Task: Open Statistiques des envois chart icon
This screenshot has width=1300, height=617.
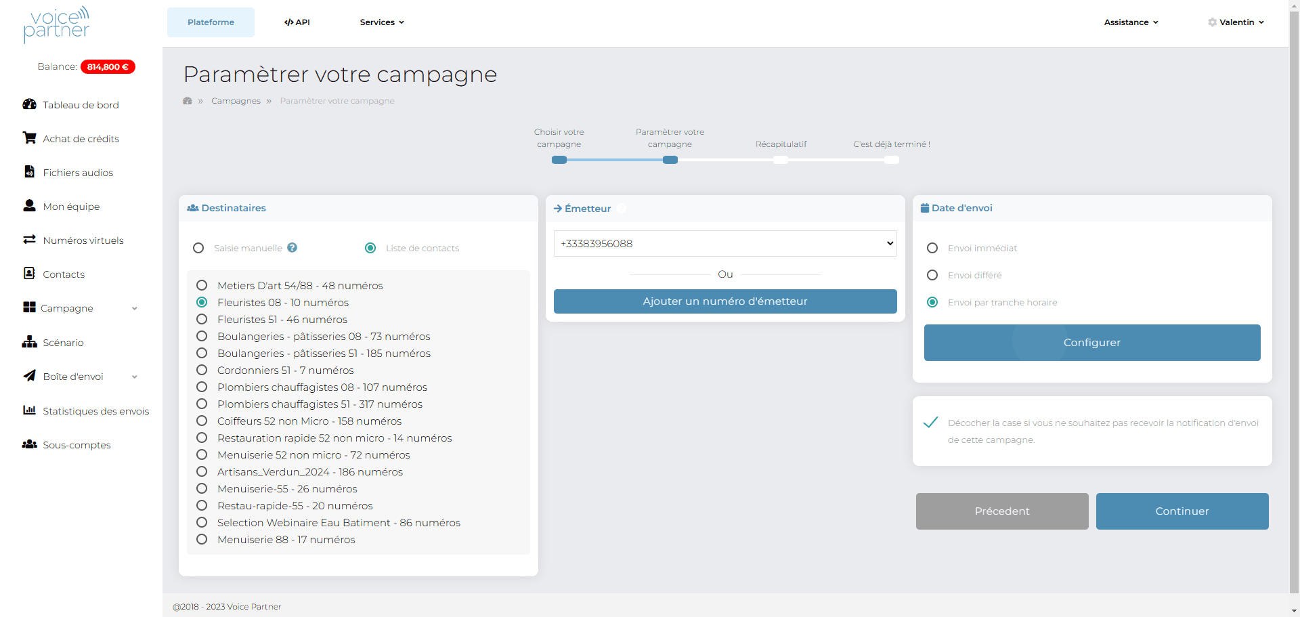Action: [x=29, y=410]
